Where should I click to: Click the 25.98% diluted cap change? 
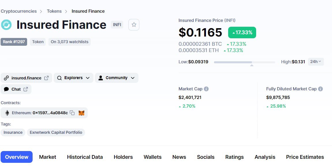276,106
